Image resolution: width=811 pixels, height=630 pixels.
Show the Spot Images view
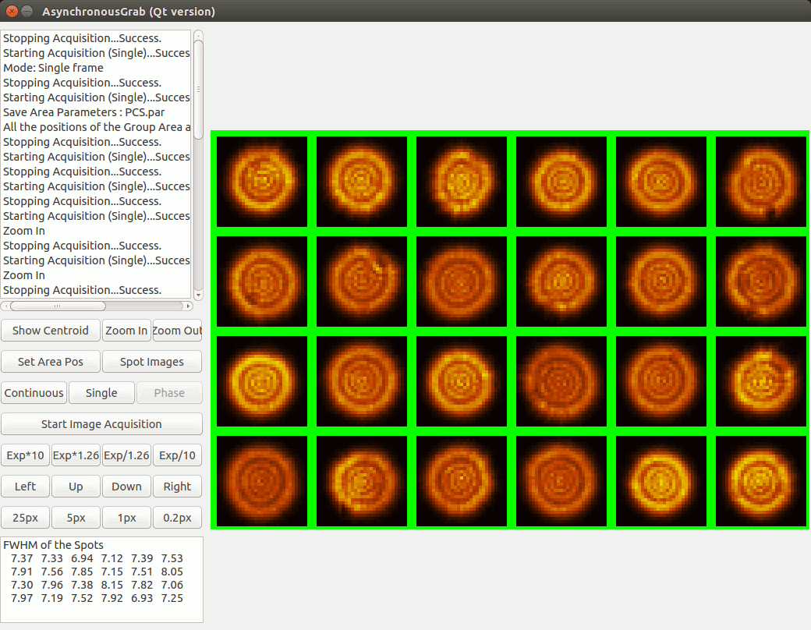[151, 362]
